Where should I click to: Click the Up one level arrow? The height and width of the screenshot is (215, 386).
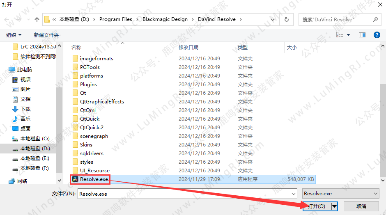[x=37, y=19]
